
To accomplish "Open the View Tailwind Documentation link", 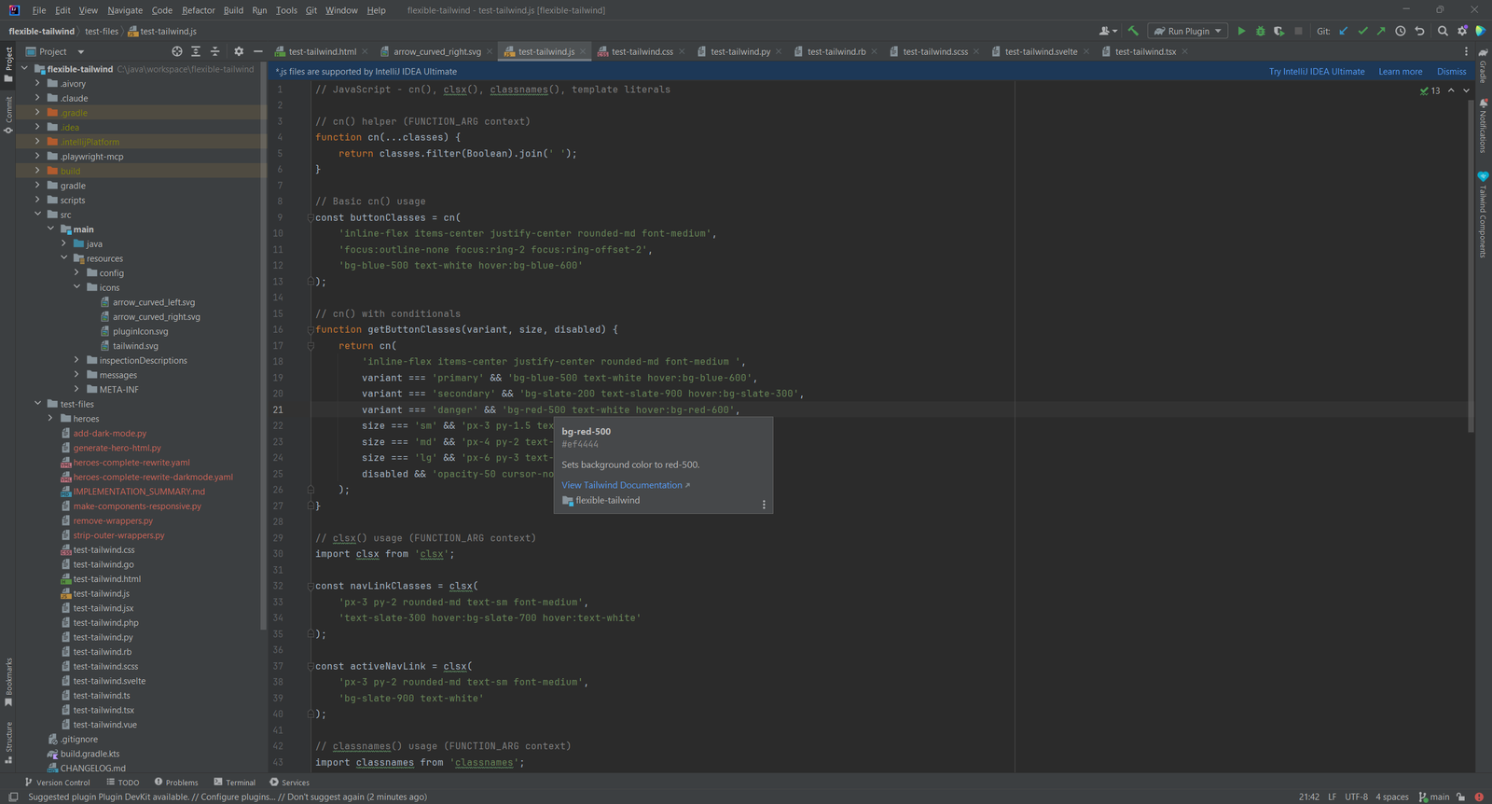I will [626, 485].
